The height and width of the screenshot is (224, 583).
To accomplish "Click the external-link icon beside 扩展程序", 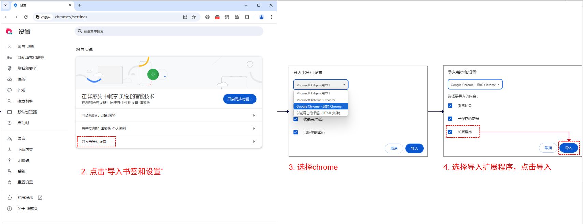I will pyautogui.click(x=40, y=198).
